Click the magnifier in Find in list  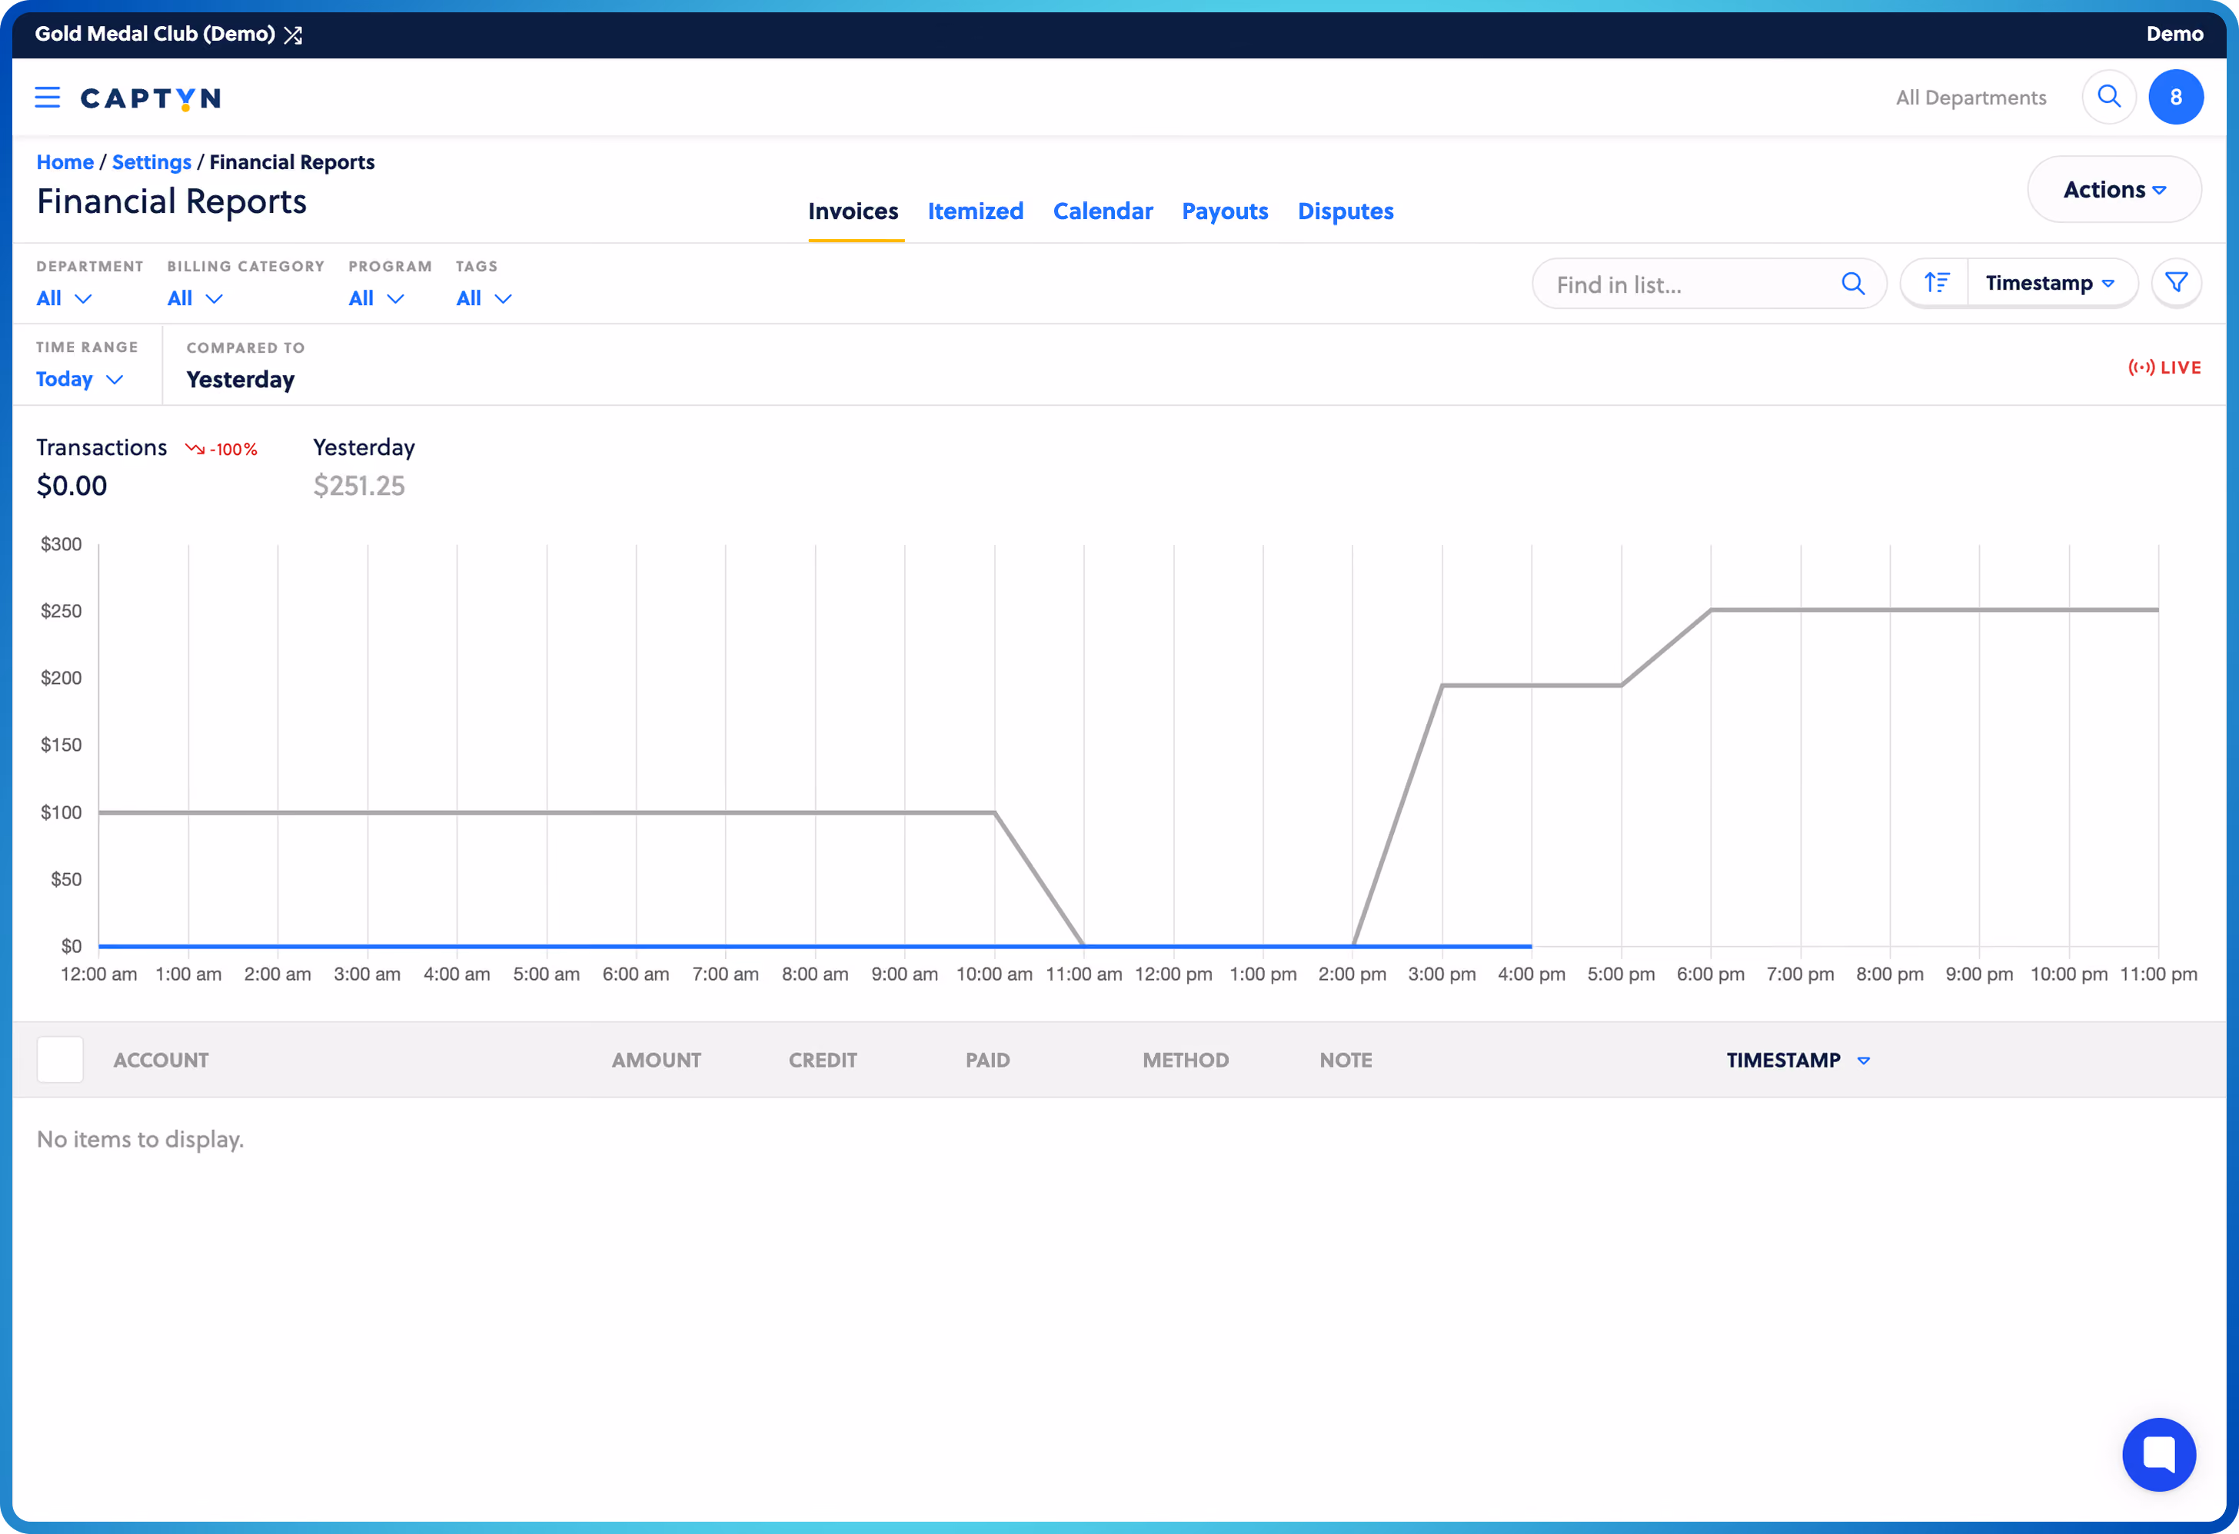[1853, 283]
